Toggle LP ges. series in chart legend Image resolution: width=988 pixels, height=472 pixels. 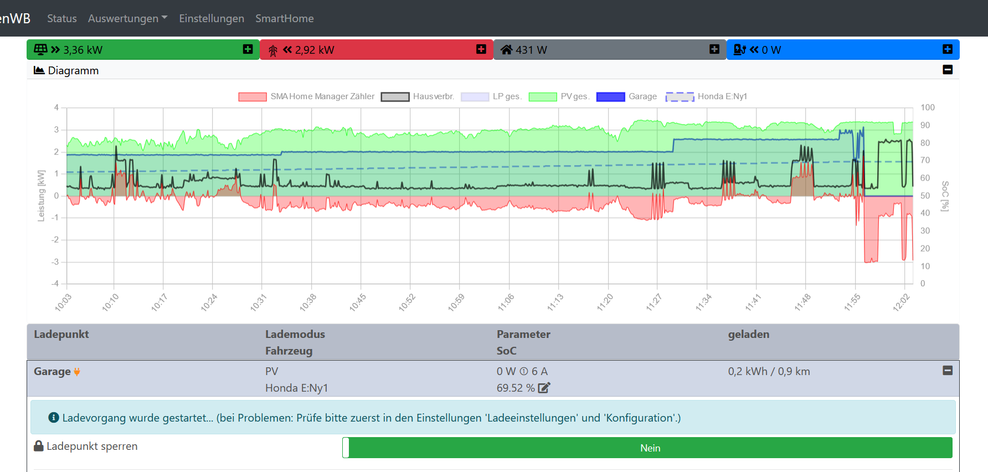[x=491, y=96]
